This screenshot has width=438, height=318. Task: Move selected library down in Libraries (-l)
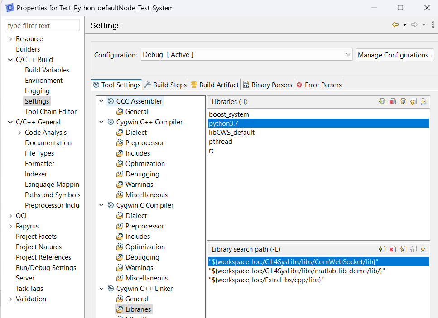pos(424,101)
